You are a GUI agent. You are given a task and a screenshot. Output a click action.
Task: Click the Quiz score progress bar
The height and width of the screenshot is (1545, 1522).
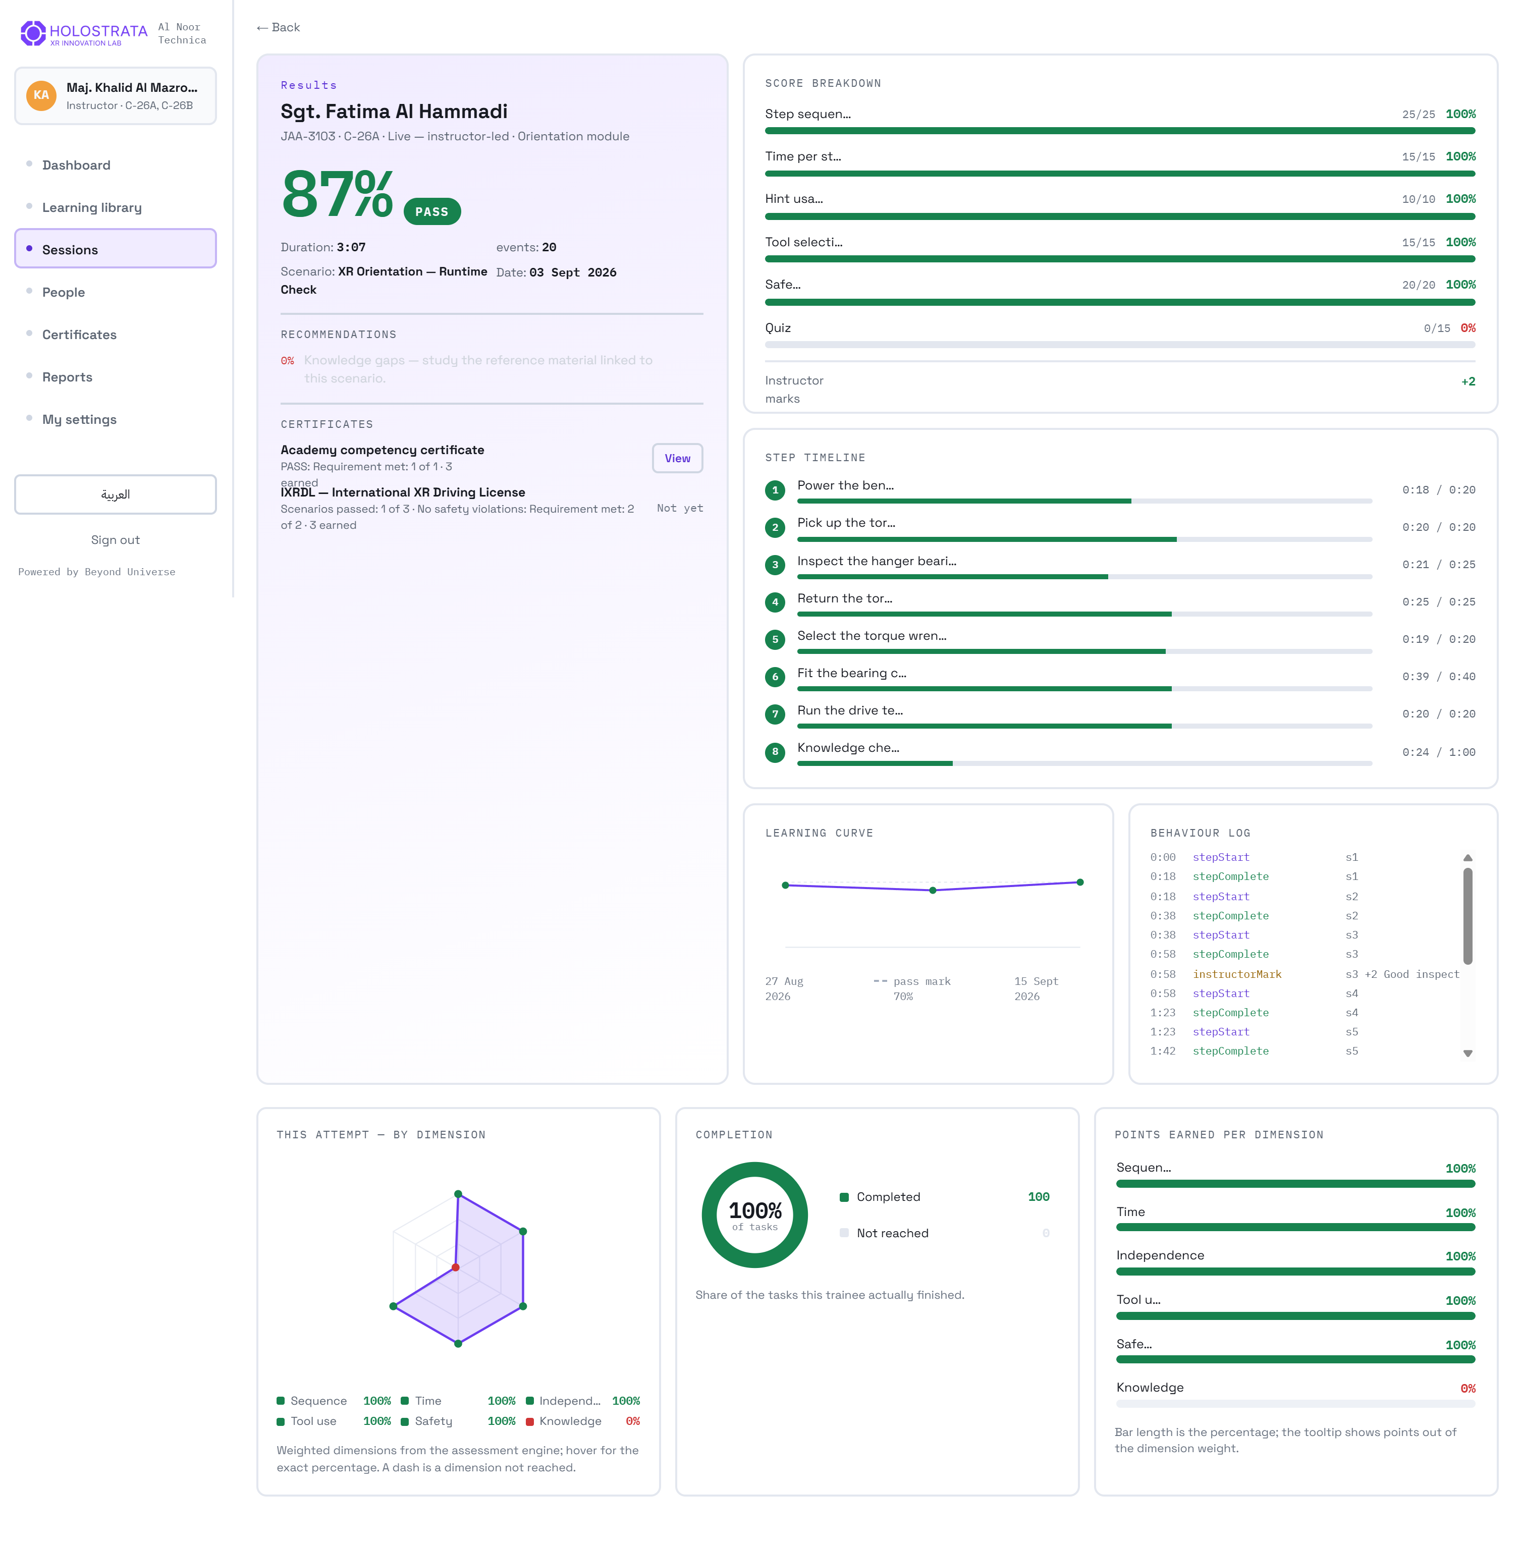pos(1120,345)
